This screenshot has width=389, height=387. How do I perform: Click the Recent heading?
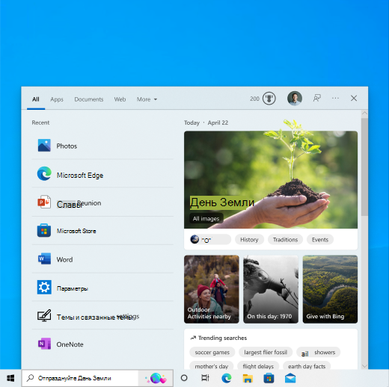[x=40, y=123]
